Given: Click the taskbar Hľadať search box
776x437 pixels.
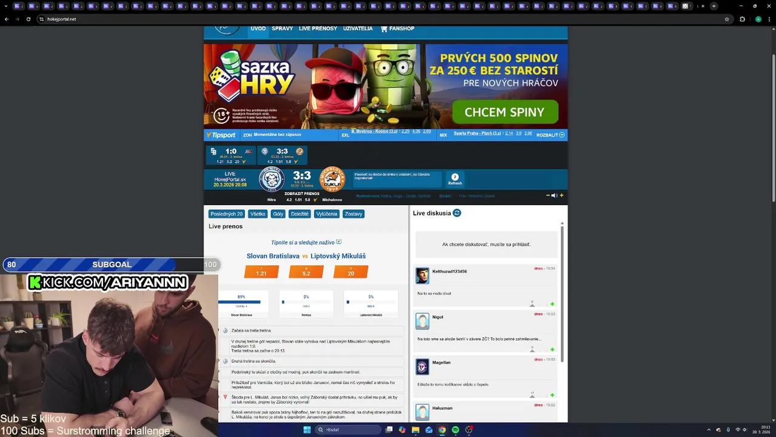Looking at the screenshot, I should click(347, 430).
